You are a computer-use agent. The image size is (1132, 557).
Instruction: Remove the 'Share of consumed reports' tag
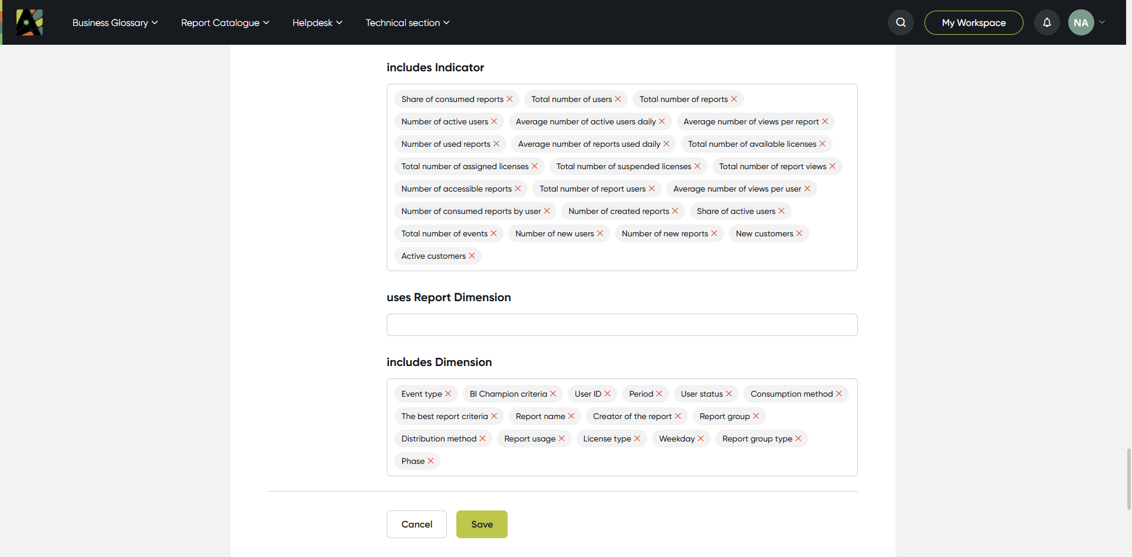coord(509,99)
